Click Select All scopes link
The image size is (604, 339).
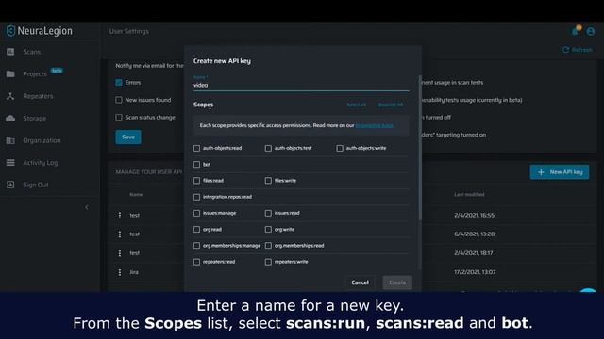tap(357, 105)
